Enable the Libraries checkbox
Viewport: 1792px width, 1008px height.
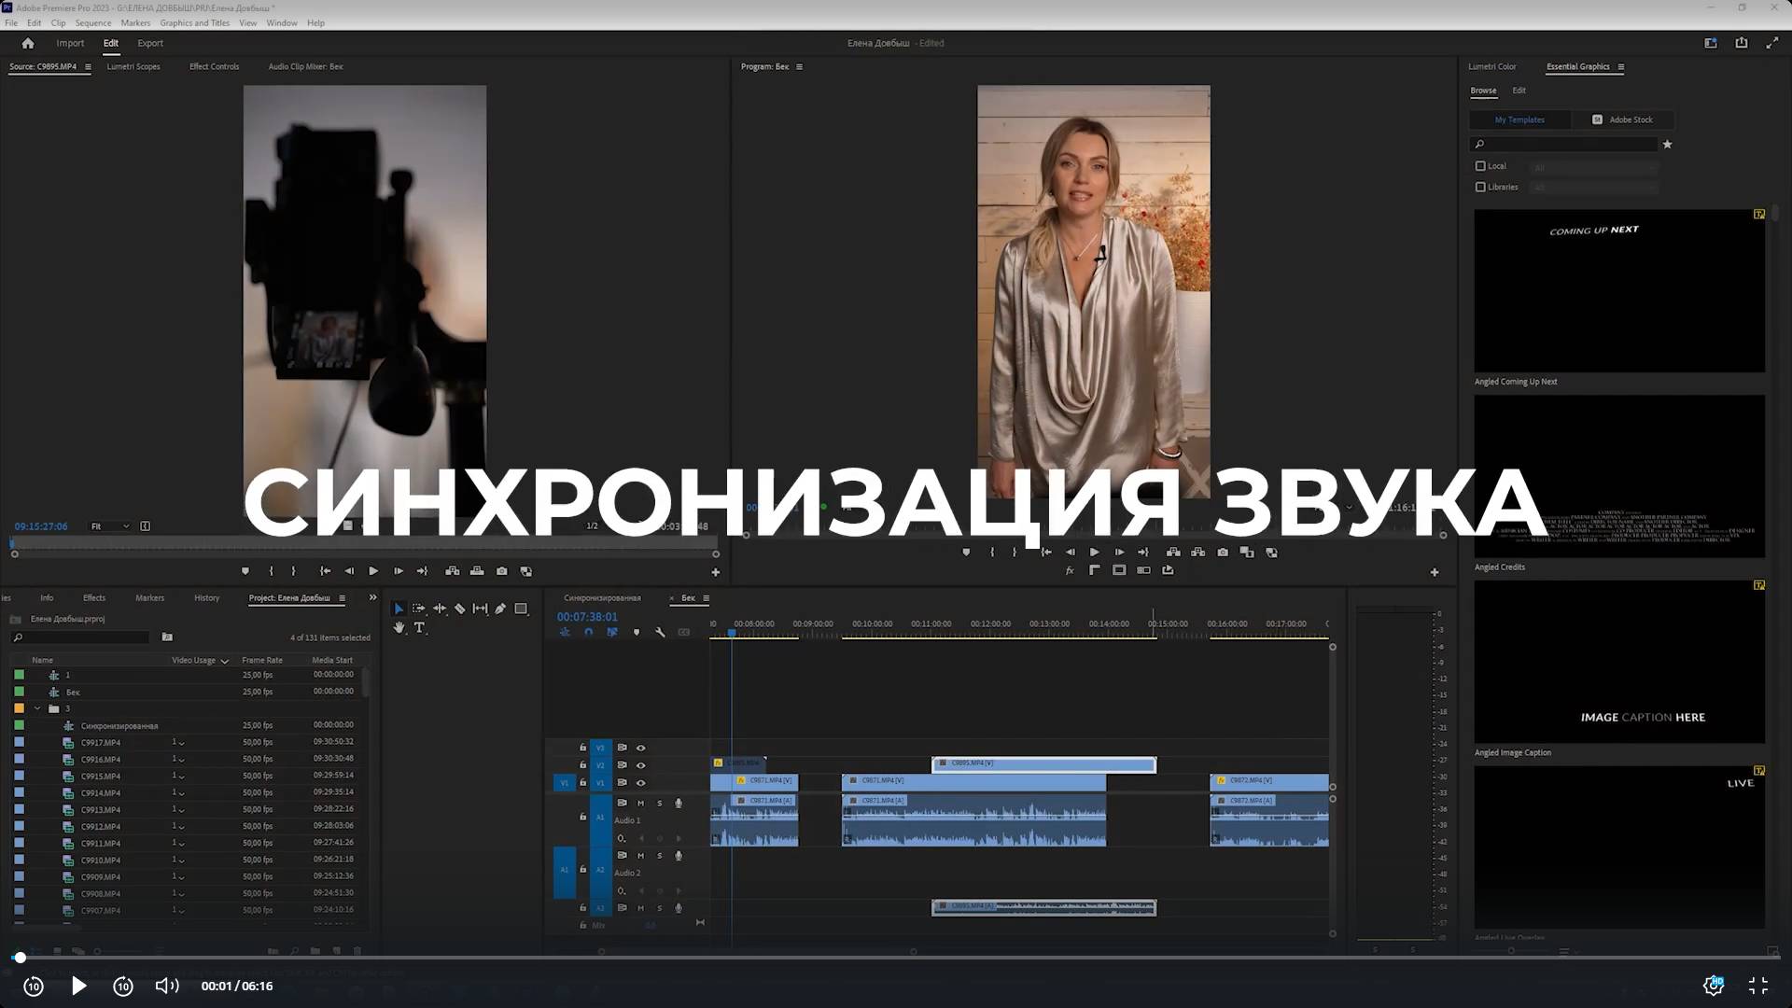click(1480, 187)
